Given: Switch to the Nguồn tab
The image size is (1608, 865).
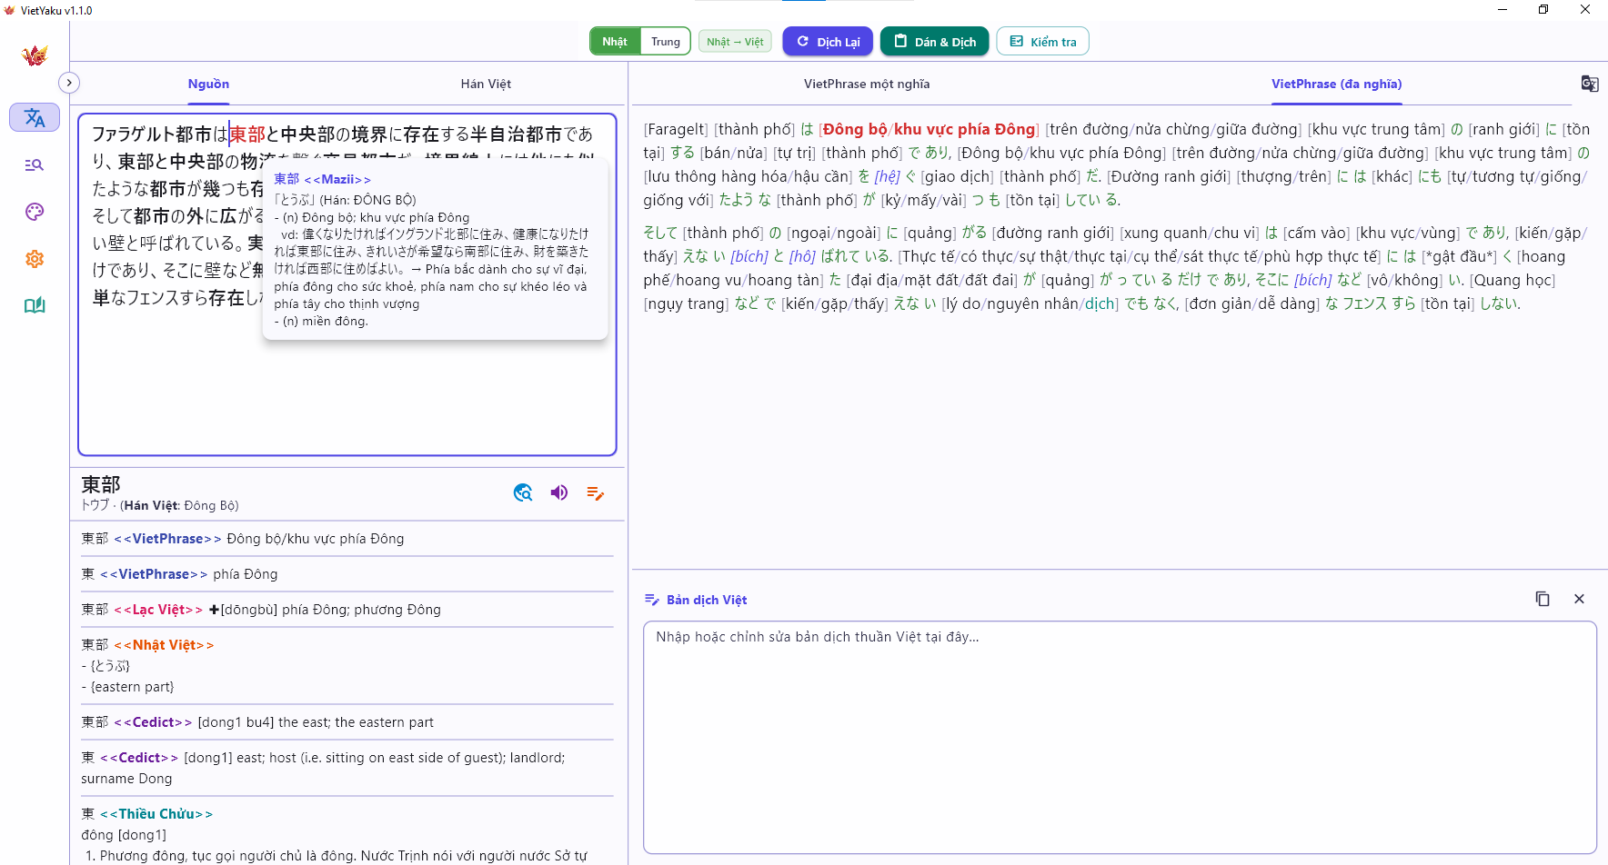Looking at the screenshot, I should point(208,84).
